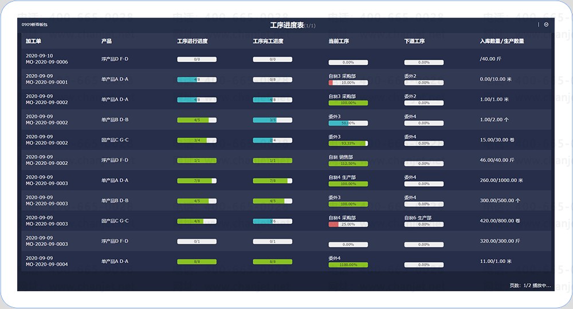573x309 pixels.
Task: Click 单产品A D-A in the MO-2020-09-0004 row
Action: 115,261
